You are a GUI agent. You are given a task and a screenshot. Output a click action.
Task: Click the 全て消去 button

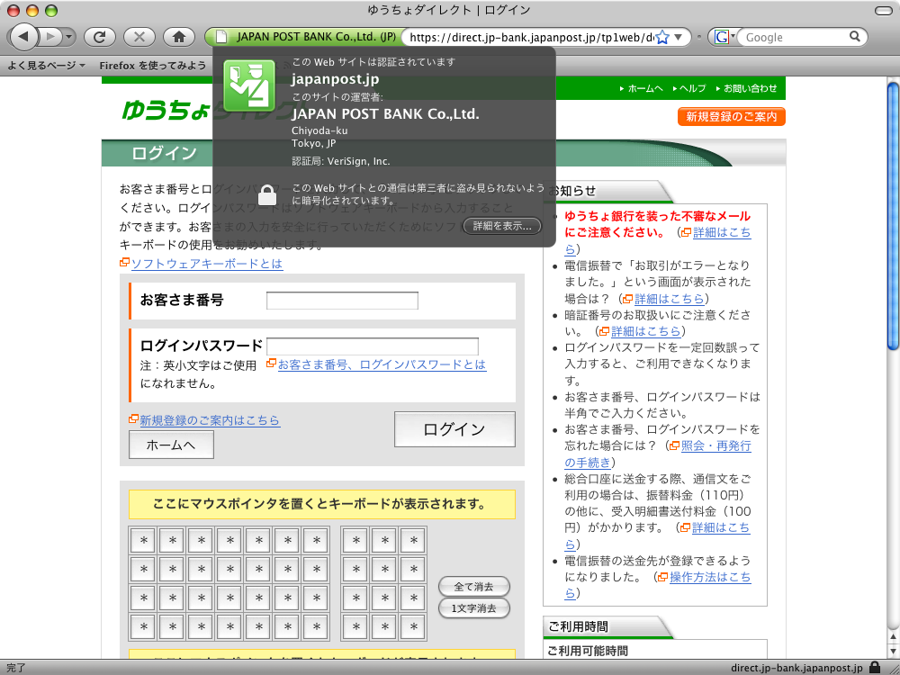point(473,586)
